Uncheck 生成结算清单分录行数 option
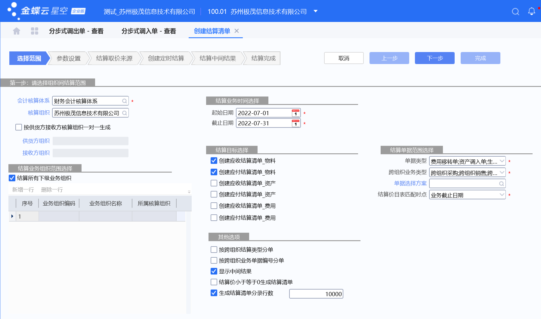541x319 pixels. point(214,293)
